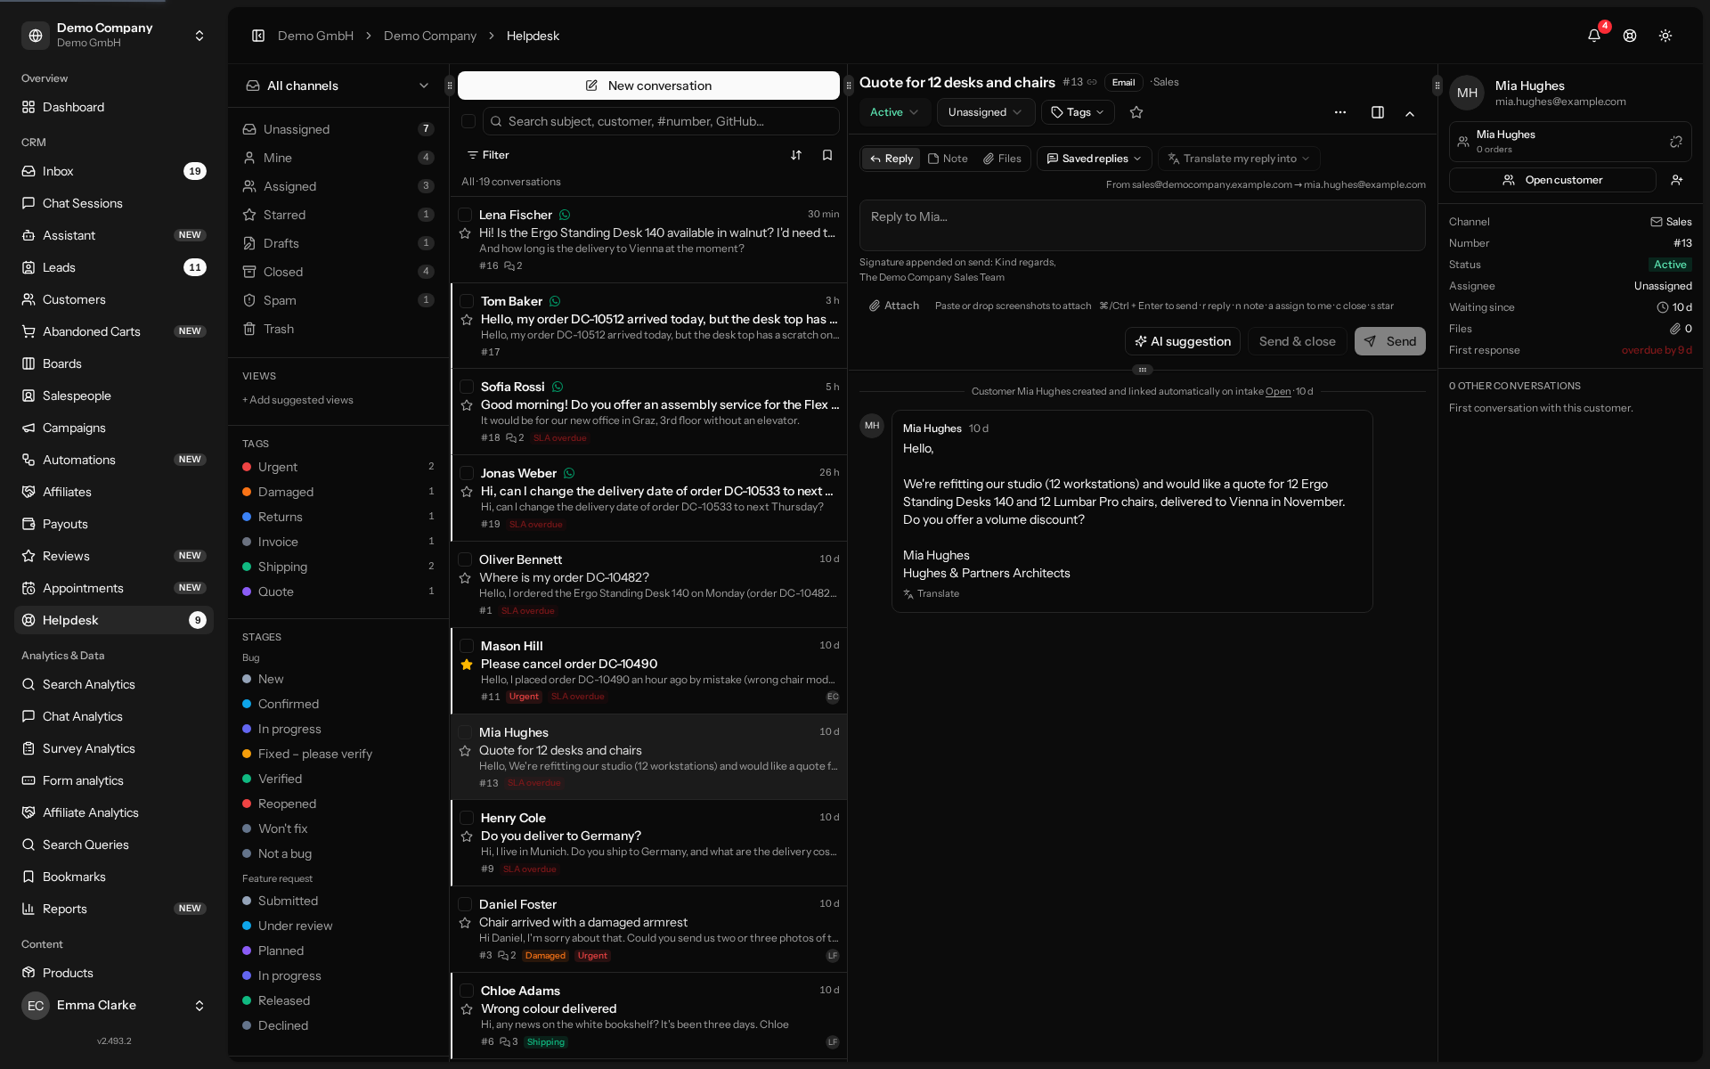Click the conversation search field
1710x1069 pixels.
click(x=661, y=121)
